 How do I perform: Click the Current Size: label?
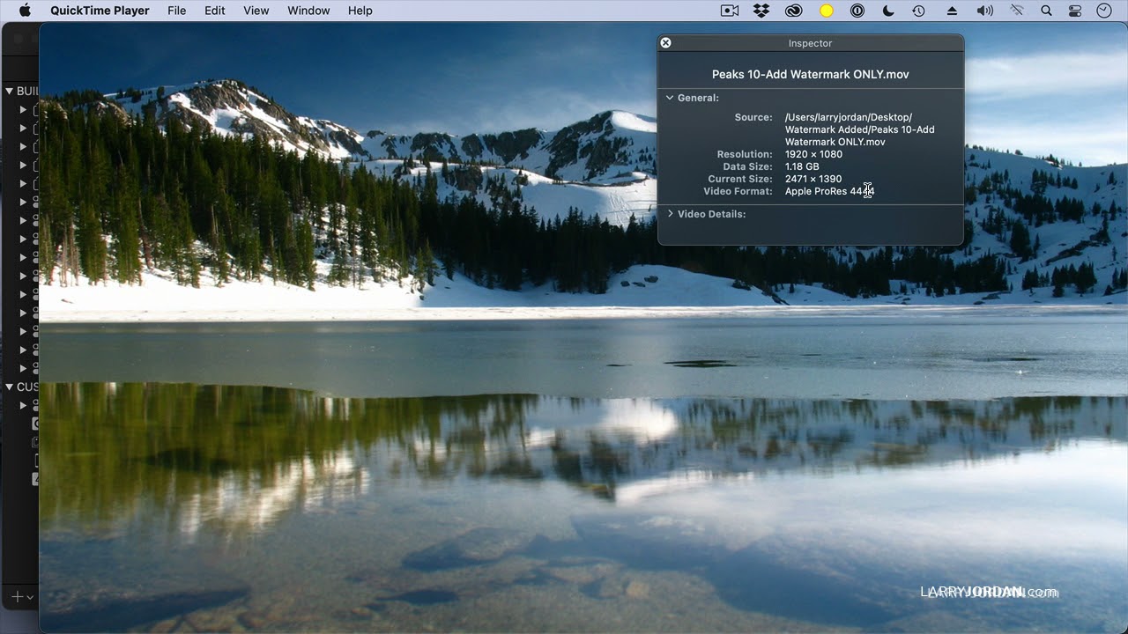740,179
